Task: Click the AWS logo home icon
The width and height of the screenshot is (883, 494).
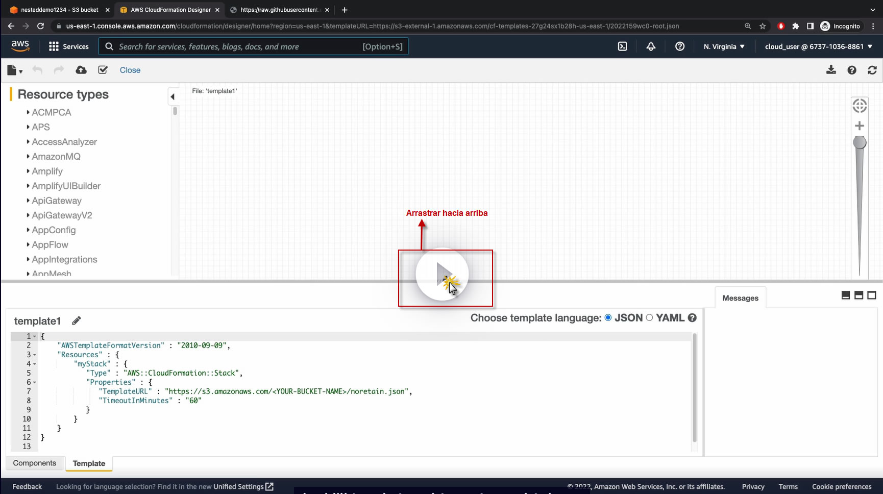Action: pyautogui.click(x=20, y=46)
